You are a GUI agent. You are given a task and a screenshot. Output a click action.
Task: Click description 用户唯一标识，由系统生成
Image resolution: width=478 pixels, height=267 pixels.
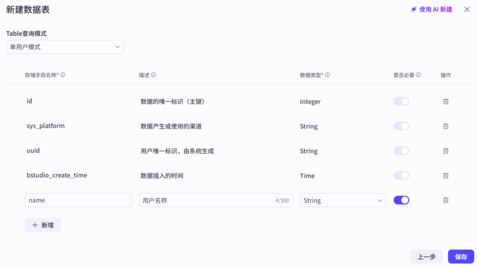pos(177,151)
